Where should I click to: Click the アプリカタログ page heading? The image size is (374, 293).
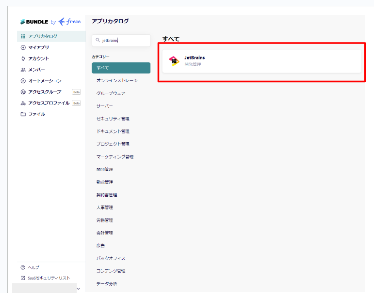[110, 21]
